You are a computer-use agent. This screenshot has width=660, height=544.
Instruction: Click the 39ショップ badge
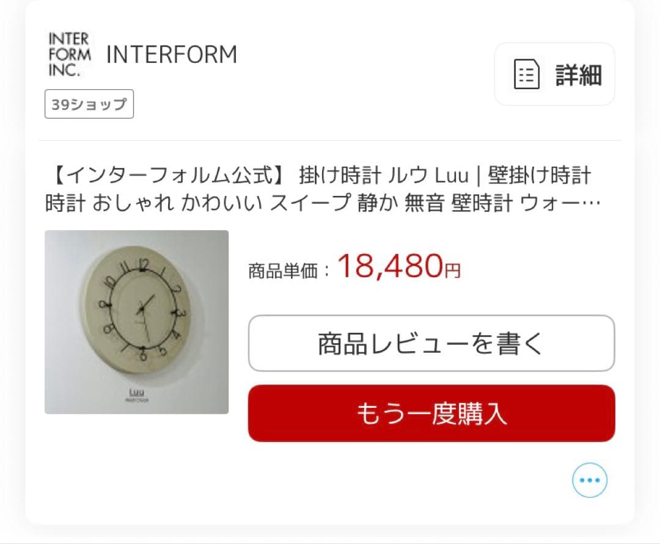(x=89, y=104)
